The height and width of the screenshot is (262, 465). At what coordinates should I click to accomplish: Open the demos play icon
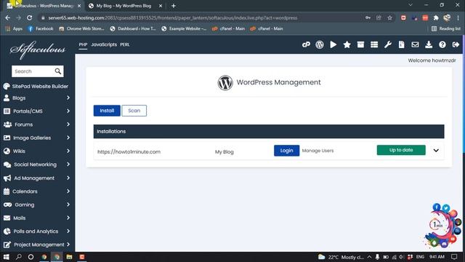[333, 44]
